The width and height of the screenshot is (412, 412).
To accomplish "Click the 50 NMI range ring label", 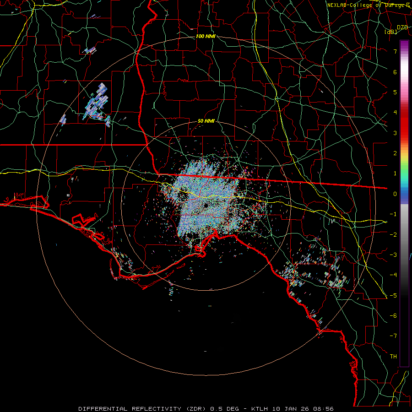I will (x=206, y=121).
